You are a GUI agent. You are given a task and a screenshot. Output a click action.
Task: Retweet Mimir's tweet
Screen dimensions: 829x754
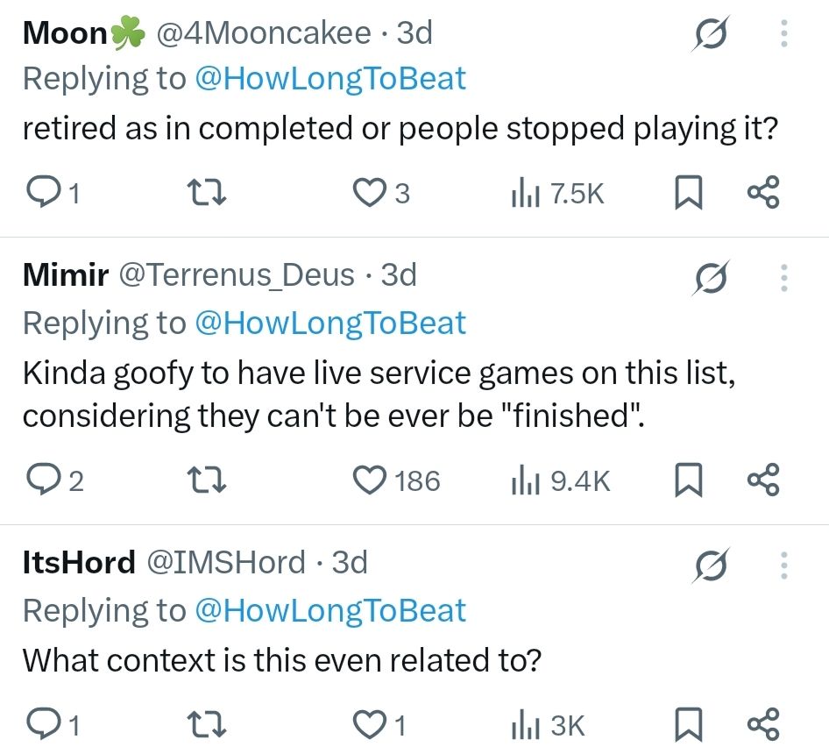coord(208,480)
